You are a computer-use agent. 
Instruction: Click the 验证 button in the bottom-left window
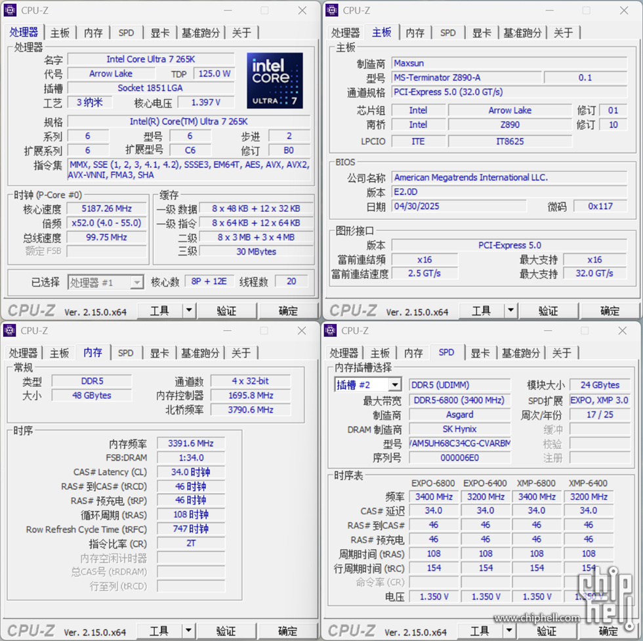coord(226,631)
